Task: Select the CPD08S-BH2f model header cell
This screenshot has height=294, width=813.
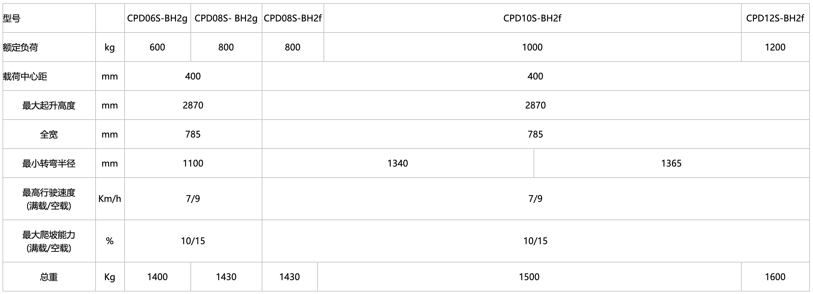Action: (293, 18)
